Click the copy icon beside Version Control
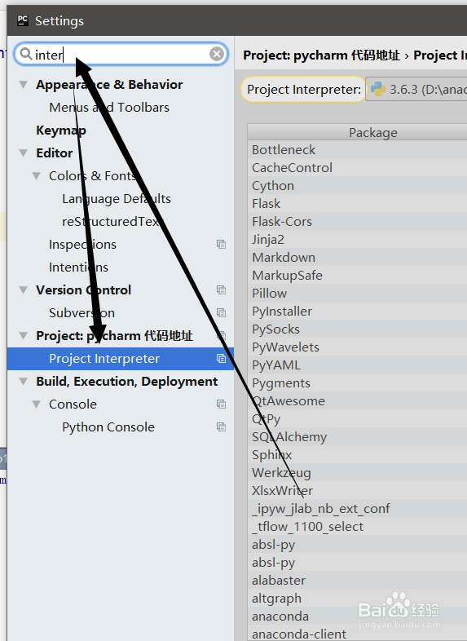The height and width of the screenshot is (641, 467). 221,290
